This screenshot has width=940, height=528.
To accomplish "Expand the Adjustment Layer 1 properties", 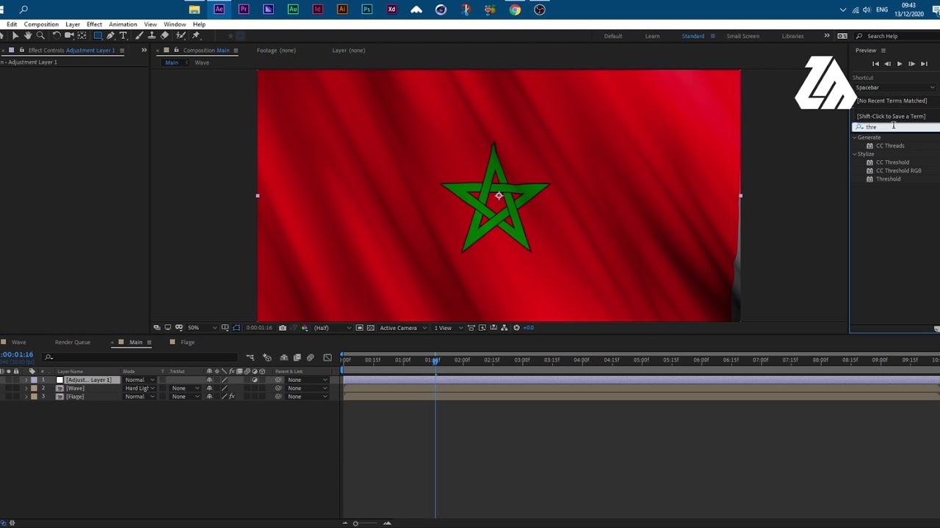I will point(26,380).
